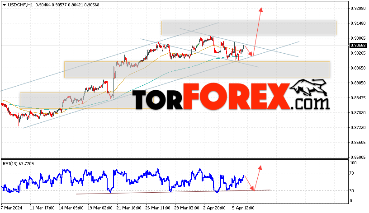Select the RSI scale label 100
369x213 pixels.
pos(353,163)
